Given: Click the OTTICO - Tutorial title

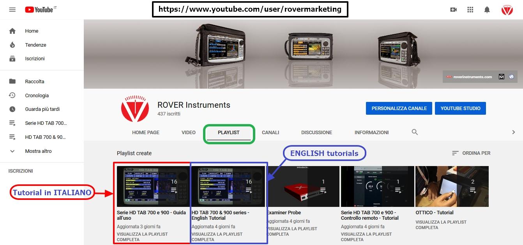Looking at the screenshot, I should pyautogui.click(x=435, y=213).
